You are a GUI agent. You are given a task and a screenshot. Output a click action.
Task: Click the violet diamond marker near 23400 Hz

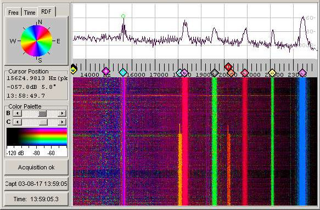302,73
